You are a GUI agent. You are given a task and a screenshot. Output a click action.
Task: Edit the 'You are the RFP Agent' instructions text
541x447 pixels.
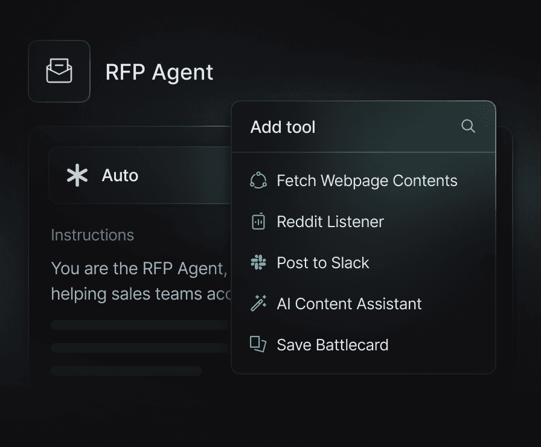click(x=139, y=269)
